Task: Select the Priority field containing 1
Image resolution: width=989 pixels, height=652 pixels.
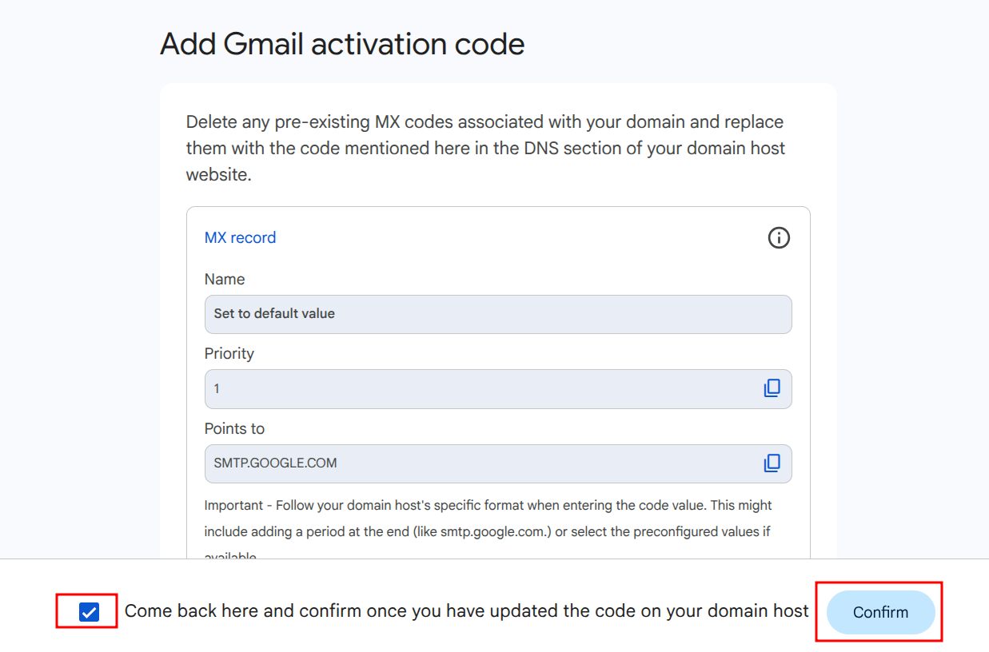Action: 480,389
